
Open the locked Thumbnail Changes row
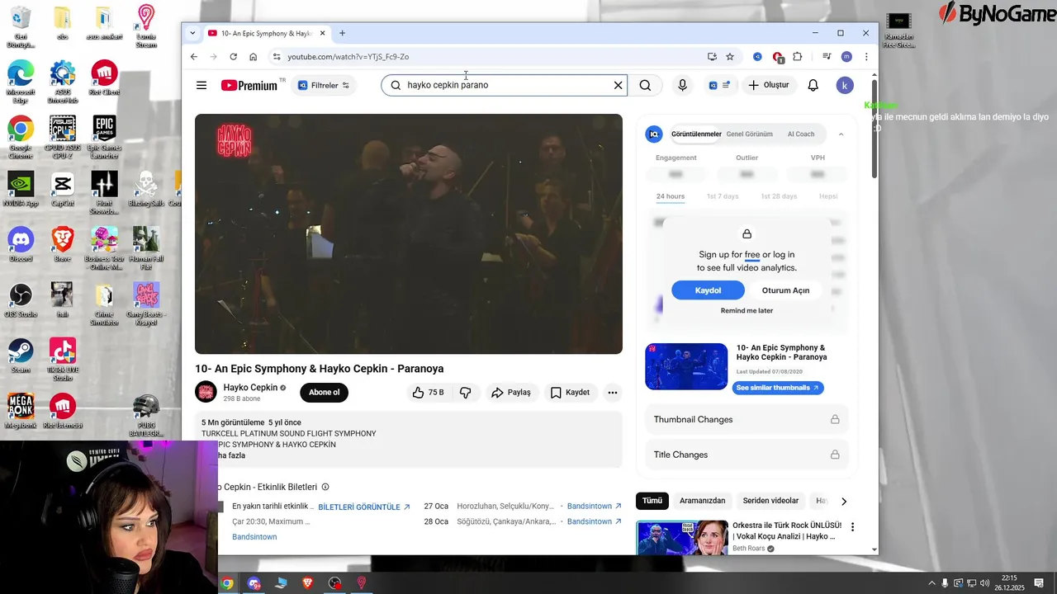[x=747, y=419]
